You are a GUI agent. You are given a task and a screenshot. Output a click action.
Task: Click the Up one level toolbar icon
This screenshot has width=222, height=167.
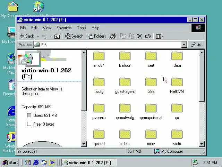57,36
